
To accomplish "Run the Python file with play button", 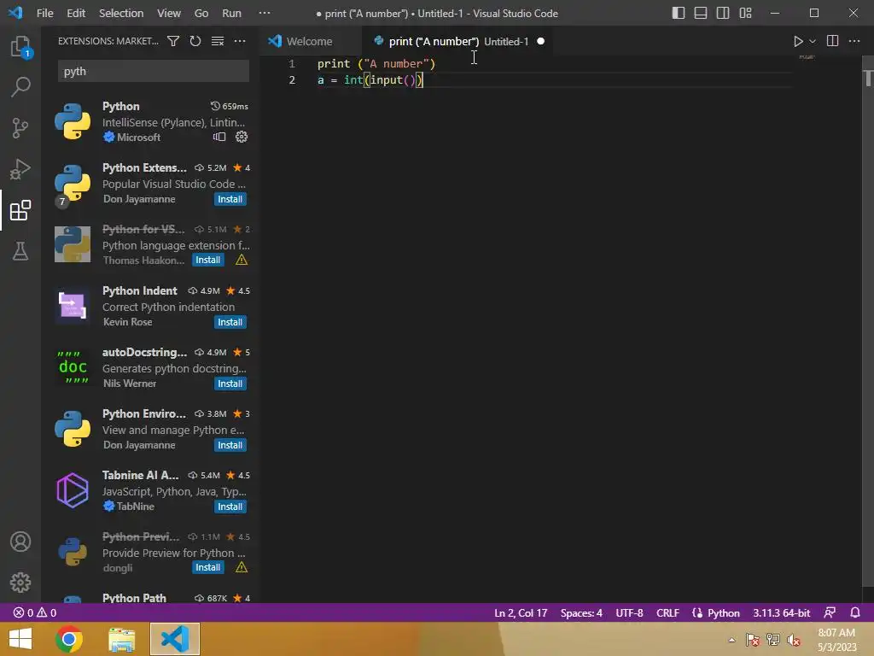I will click(x=798, y=41).
